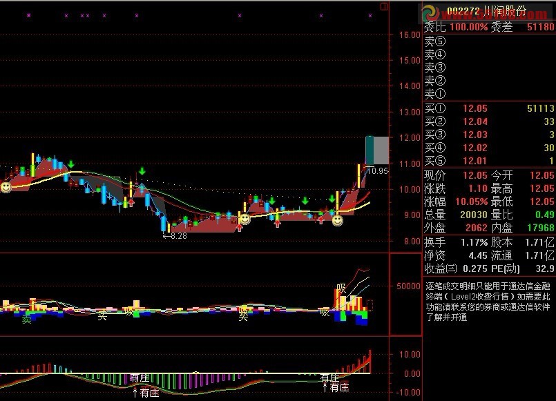556x401 pixels.
Task: Click the 今开 12.05 value
Action: 541,175
